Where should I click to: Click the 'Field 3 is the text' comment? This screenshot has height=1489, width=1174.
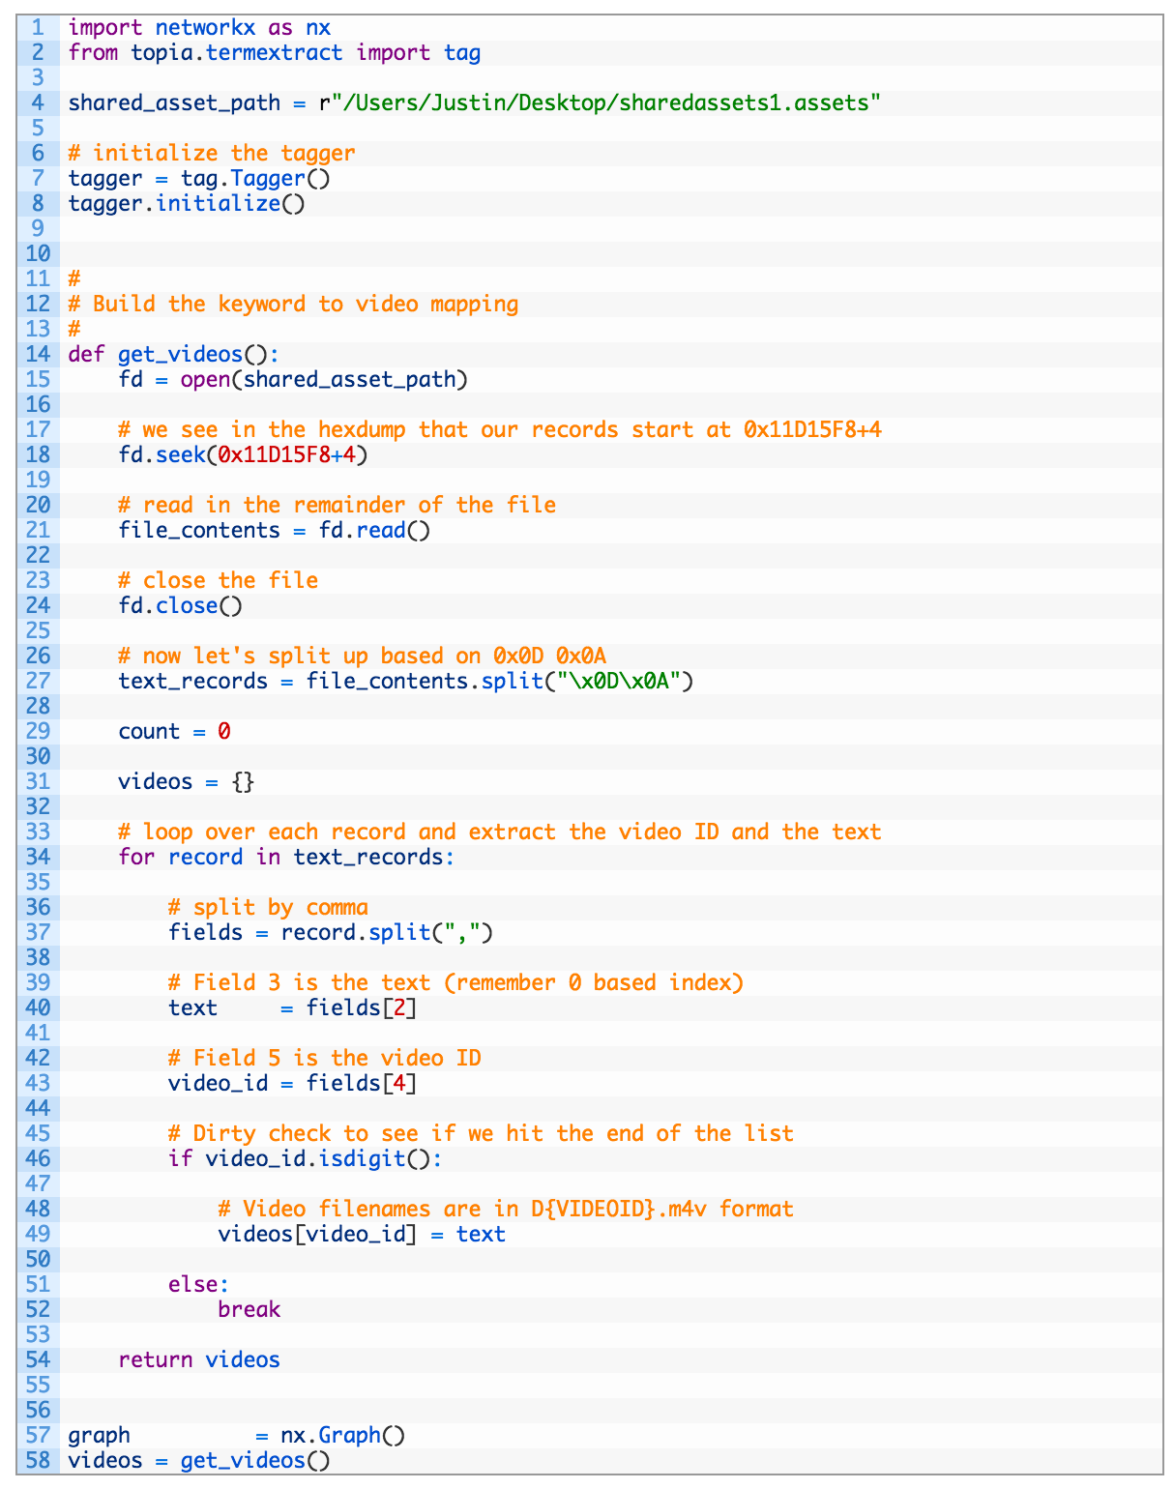pos(456,982)
